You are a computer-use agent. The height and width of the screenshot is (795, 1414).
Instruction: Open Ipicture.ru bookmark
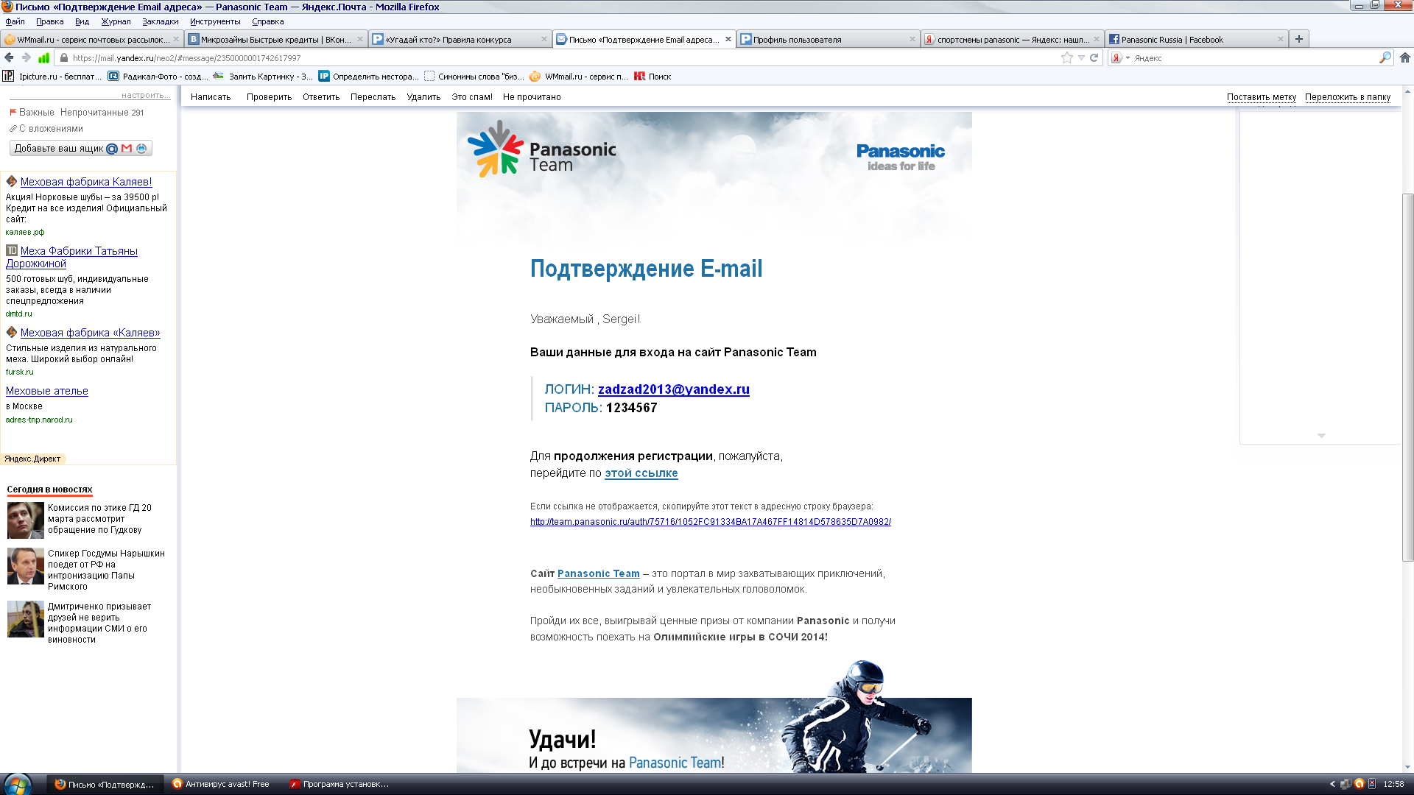(52, 76)
